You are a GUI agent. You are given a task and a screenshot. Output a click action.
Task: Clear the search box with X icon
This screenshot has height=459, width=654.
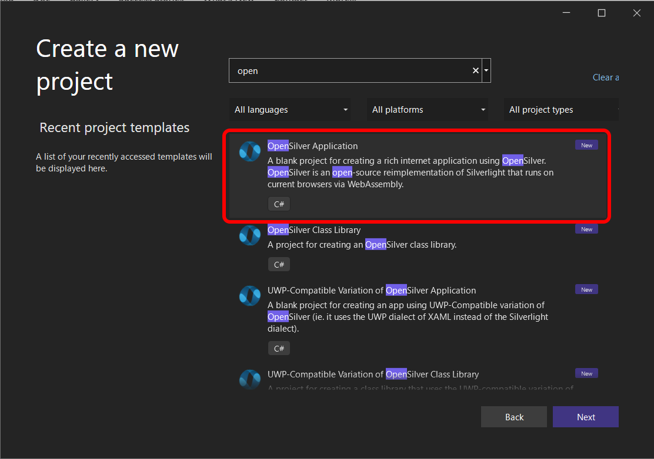[x=475, y=71]
